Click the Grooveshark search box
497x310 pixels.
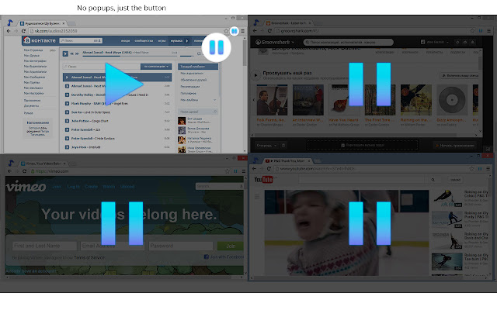pos(349,42)
